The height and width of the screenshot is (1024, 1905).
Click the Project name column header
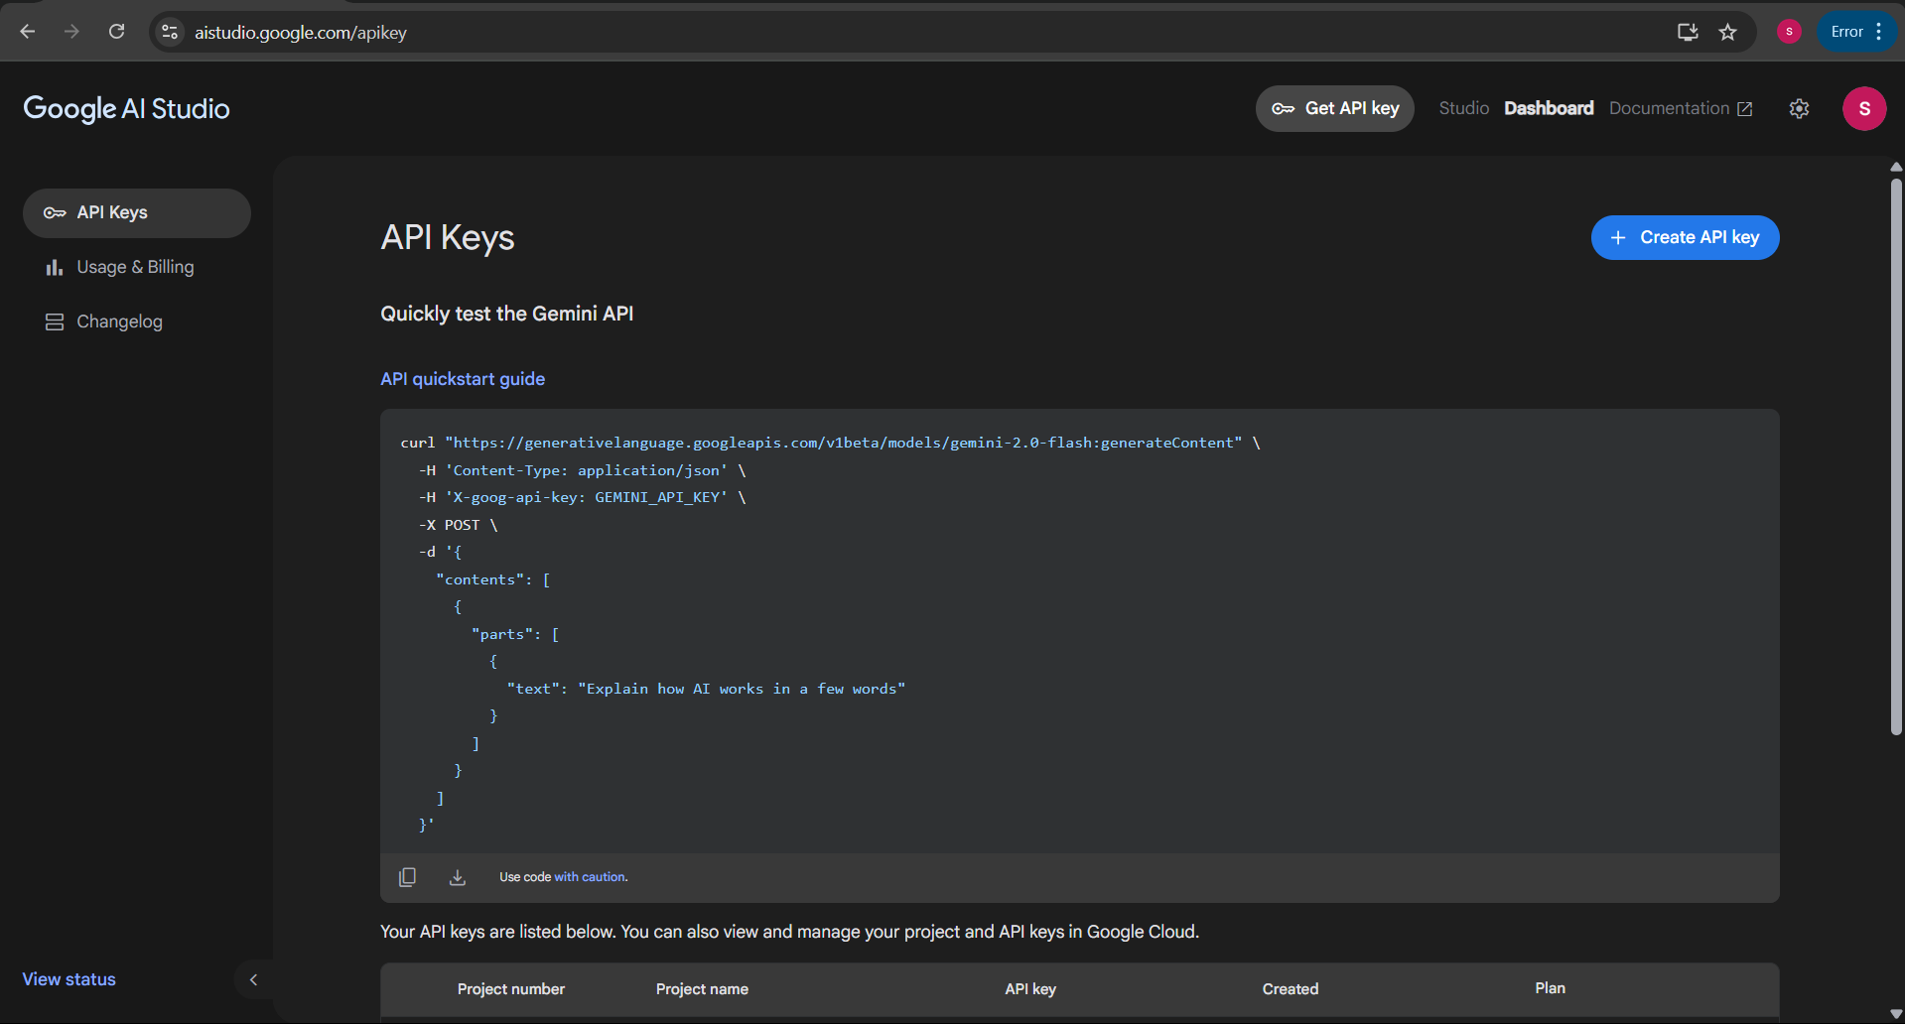pos(702,989)
